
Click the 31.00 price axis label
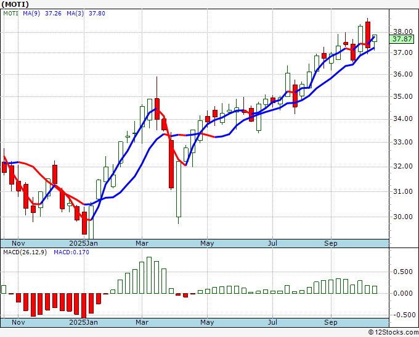403,191
